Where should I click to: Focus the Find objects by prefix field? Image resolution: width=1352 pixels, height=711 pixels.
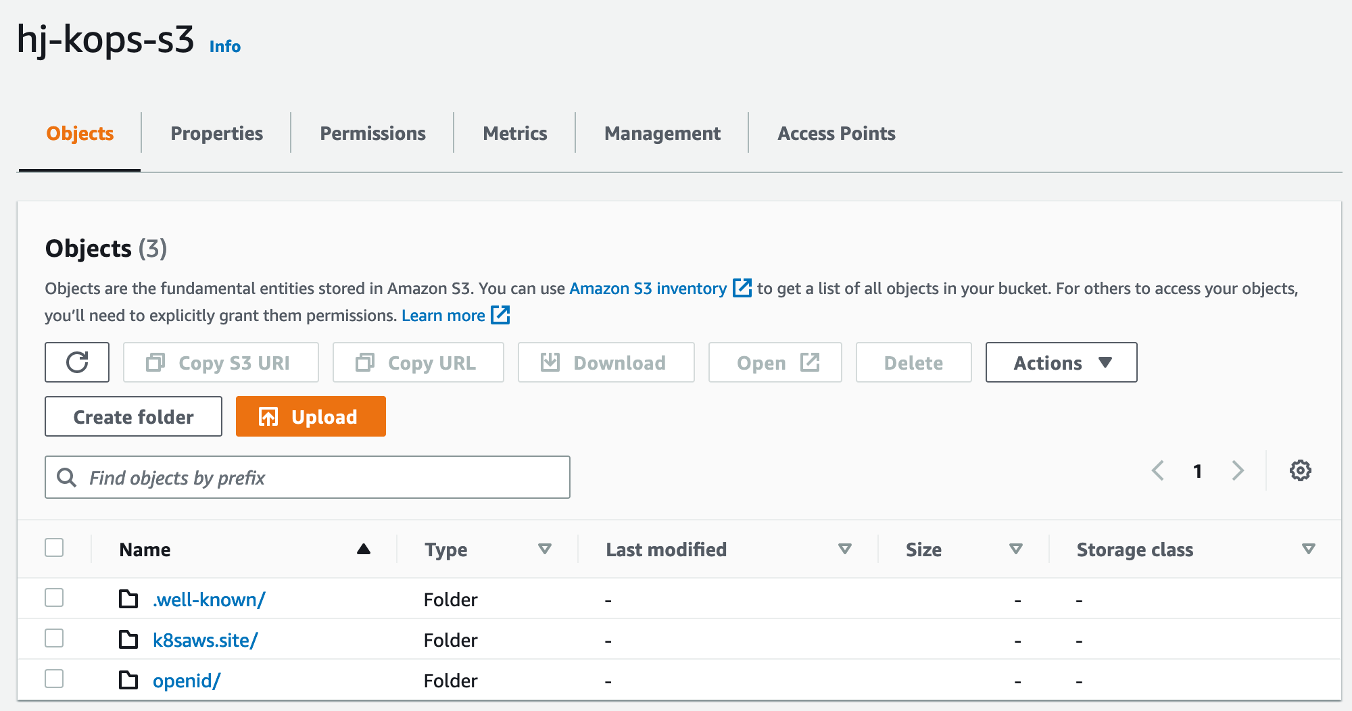[x=308, y=477]
